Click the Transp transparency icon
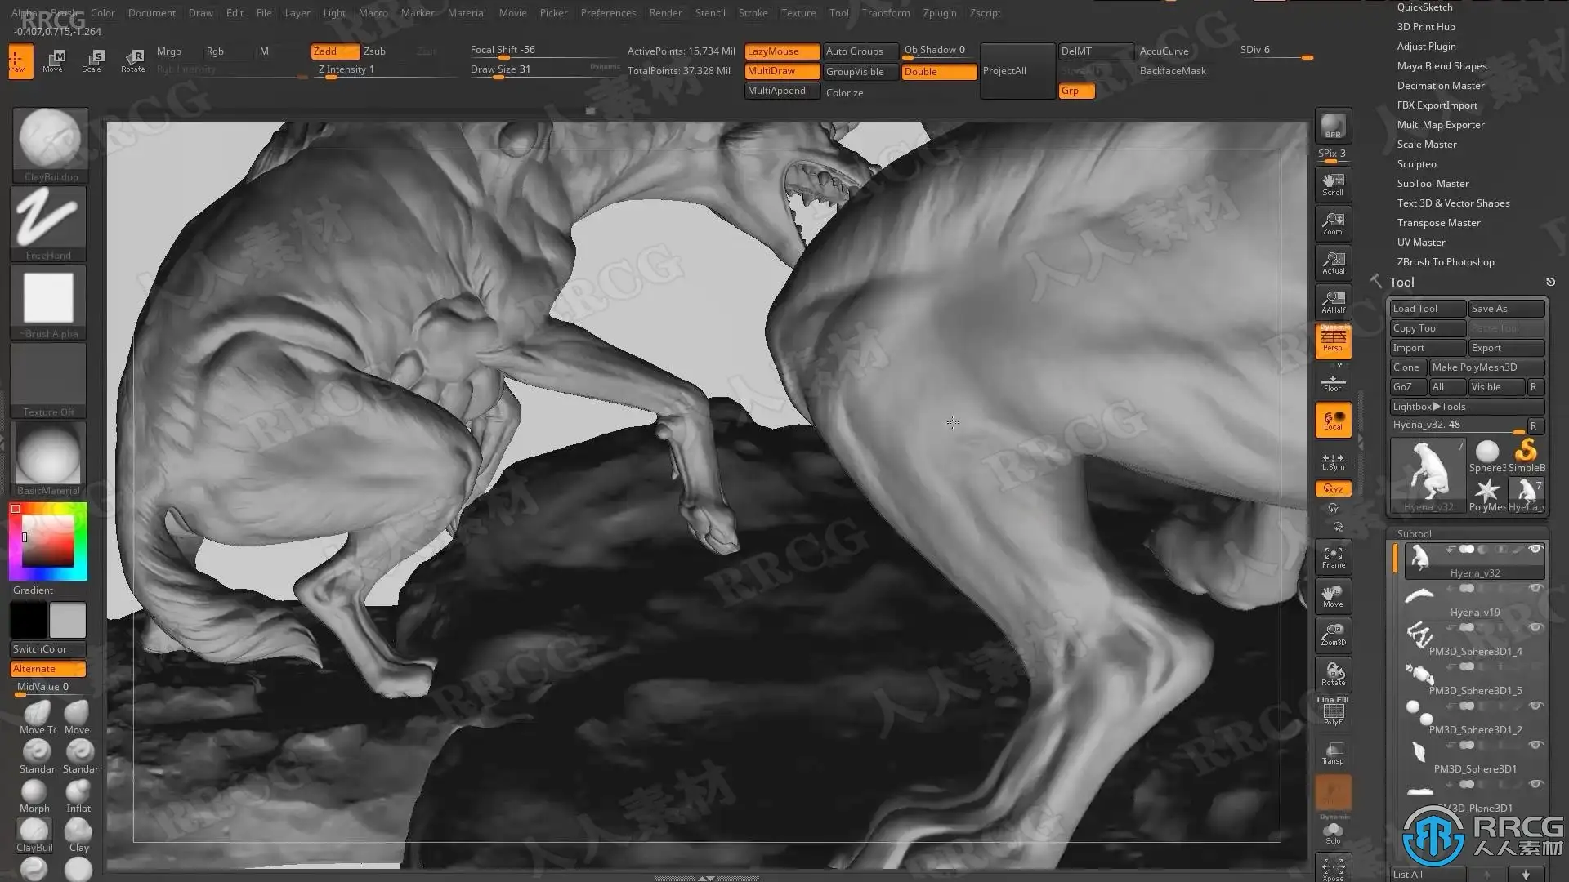 (x=1333, y=753)
